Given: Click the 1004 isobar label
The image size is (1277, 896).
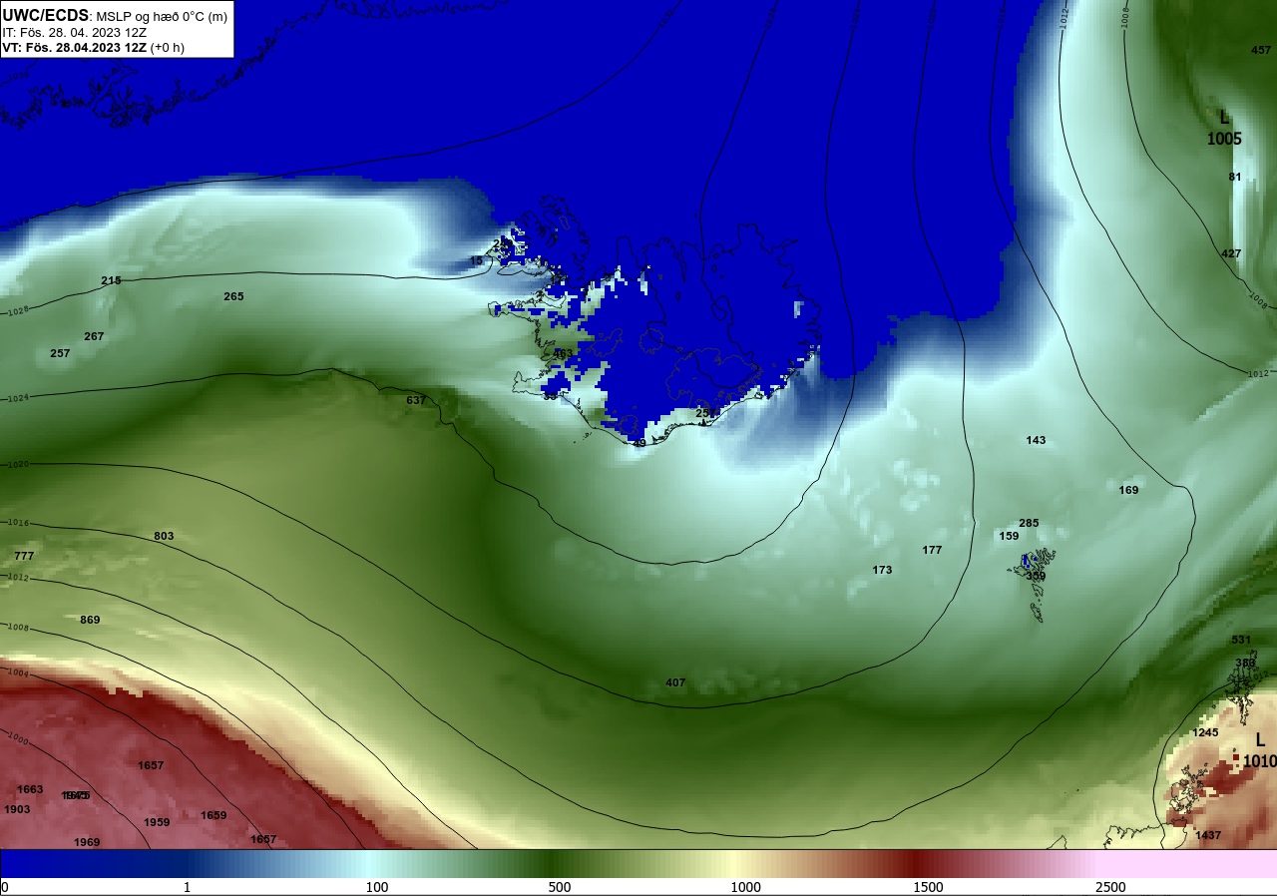Looking at the screenshot, I should click(x=18, y=673).
